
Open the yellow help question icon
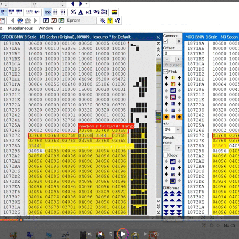click(x=110, y=20)
